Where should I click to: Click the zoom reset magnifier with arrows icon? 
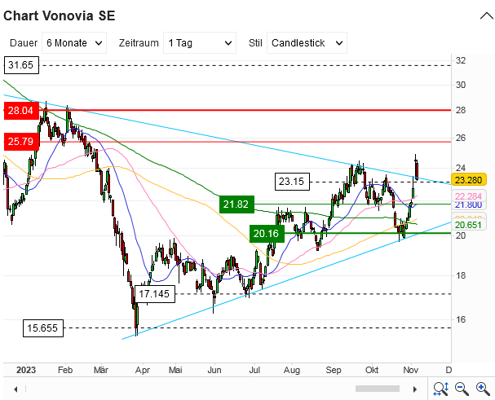(440, 389)
